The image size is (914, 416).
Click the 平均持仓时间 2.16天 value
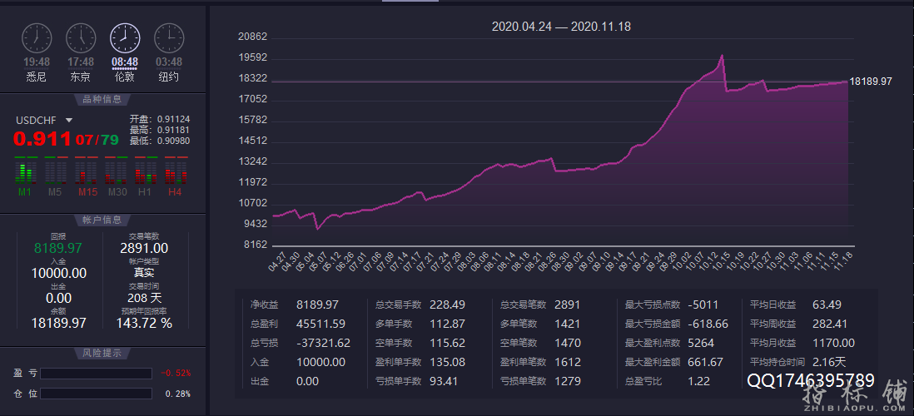(x=829, y=362)
